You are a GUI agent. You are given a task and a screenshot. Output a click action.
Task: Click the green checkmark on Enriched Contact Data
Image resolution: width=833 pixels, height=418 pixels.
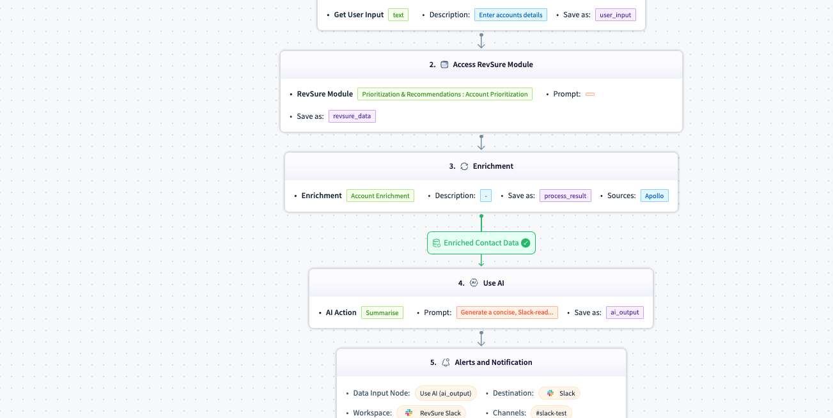(525, 243)
